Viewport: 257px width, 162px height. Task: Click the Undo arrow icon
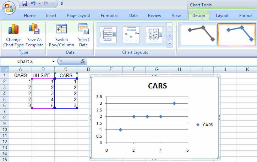pyautogui.click(x=33, y=4)
